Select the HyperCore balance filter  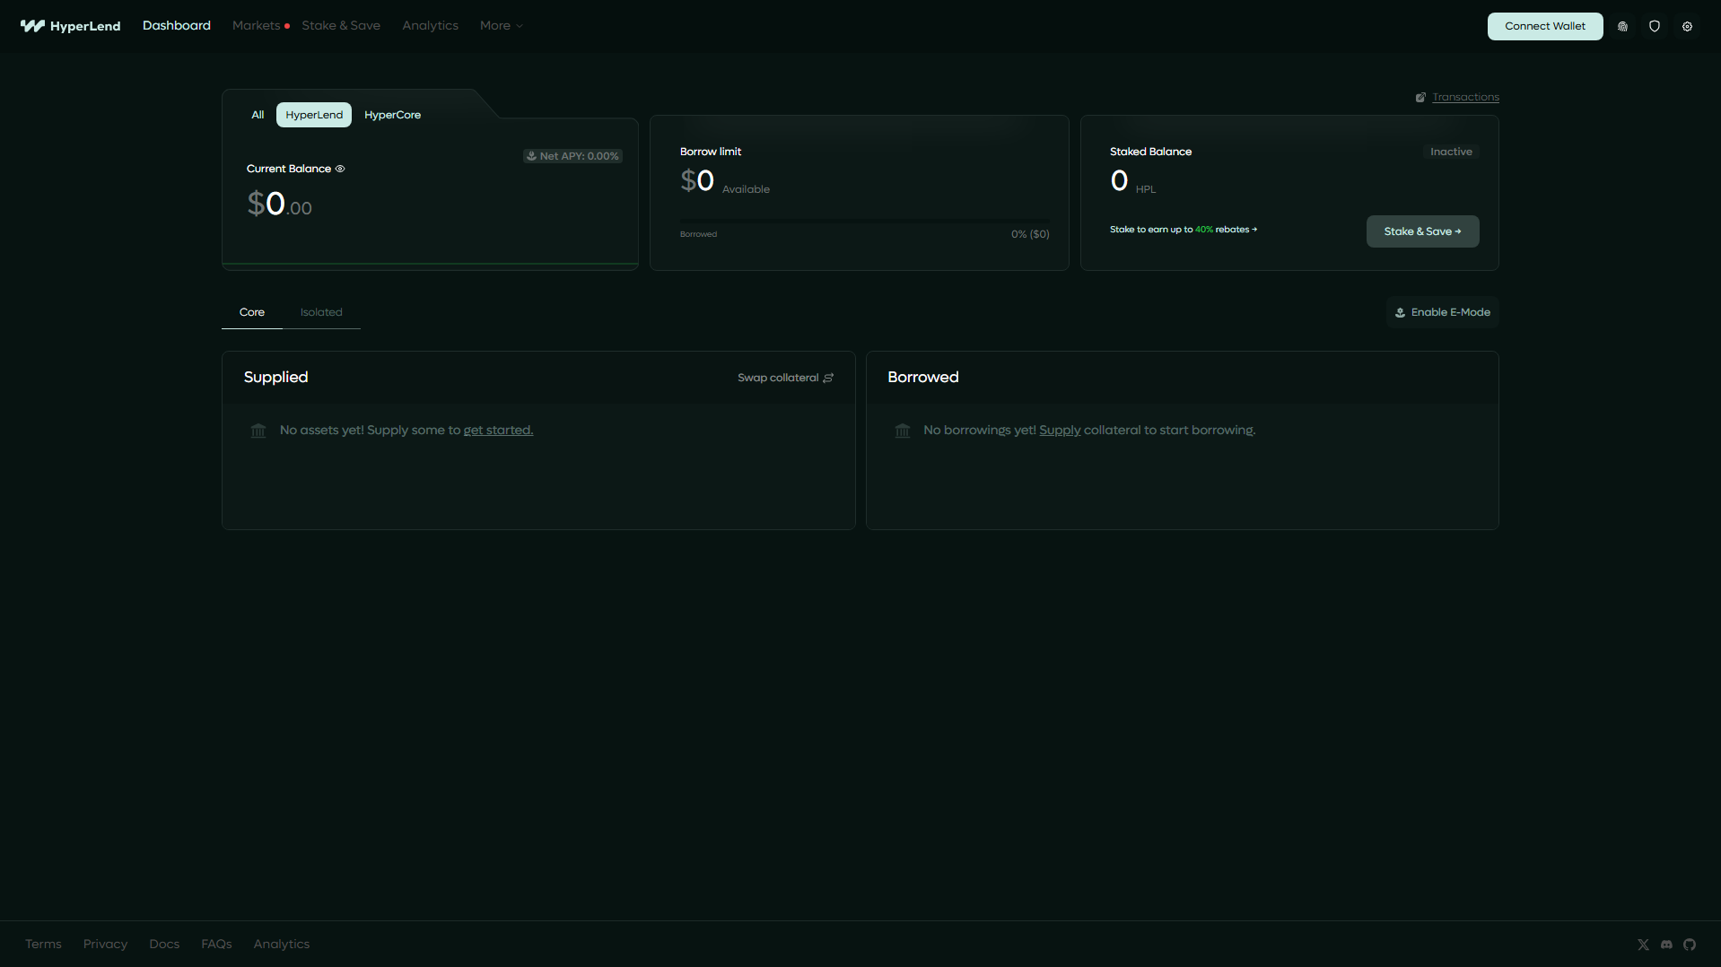point(392,115)
